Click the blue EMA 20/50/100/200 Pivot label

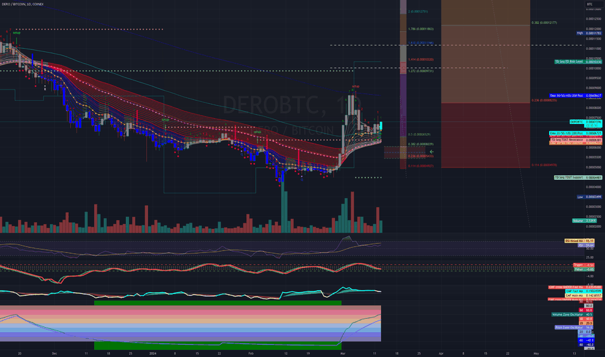pyautogui.click(x=575, y=95)
